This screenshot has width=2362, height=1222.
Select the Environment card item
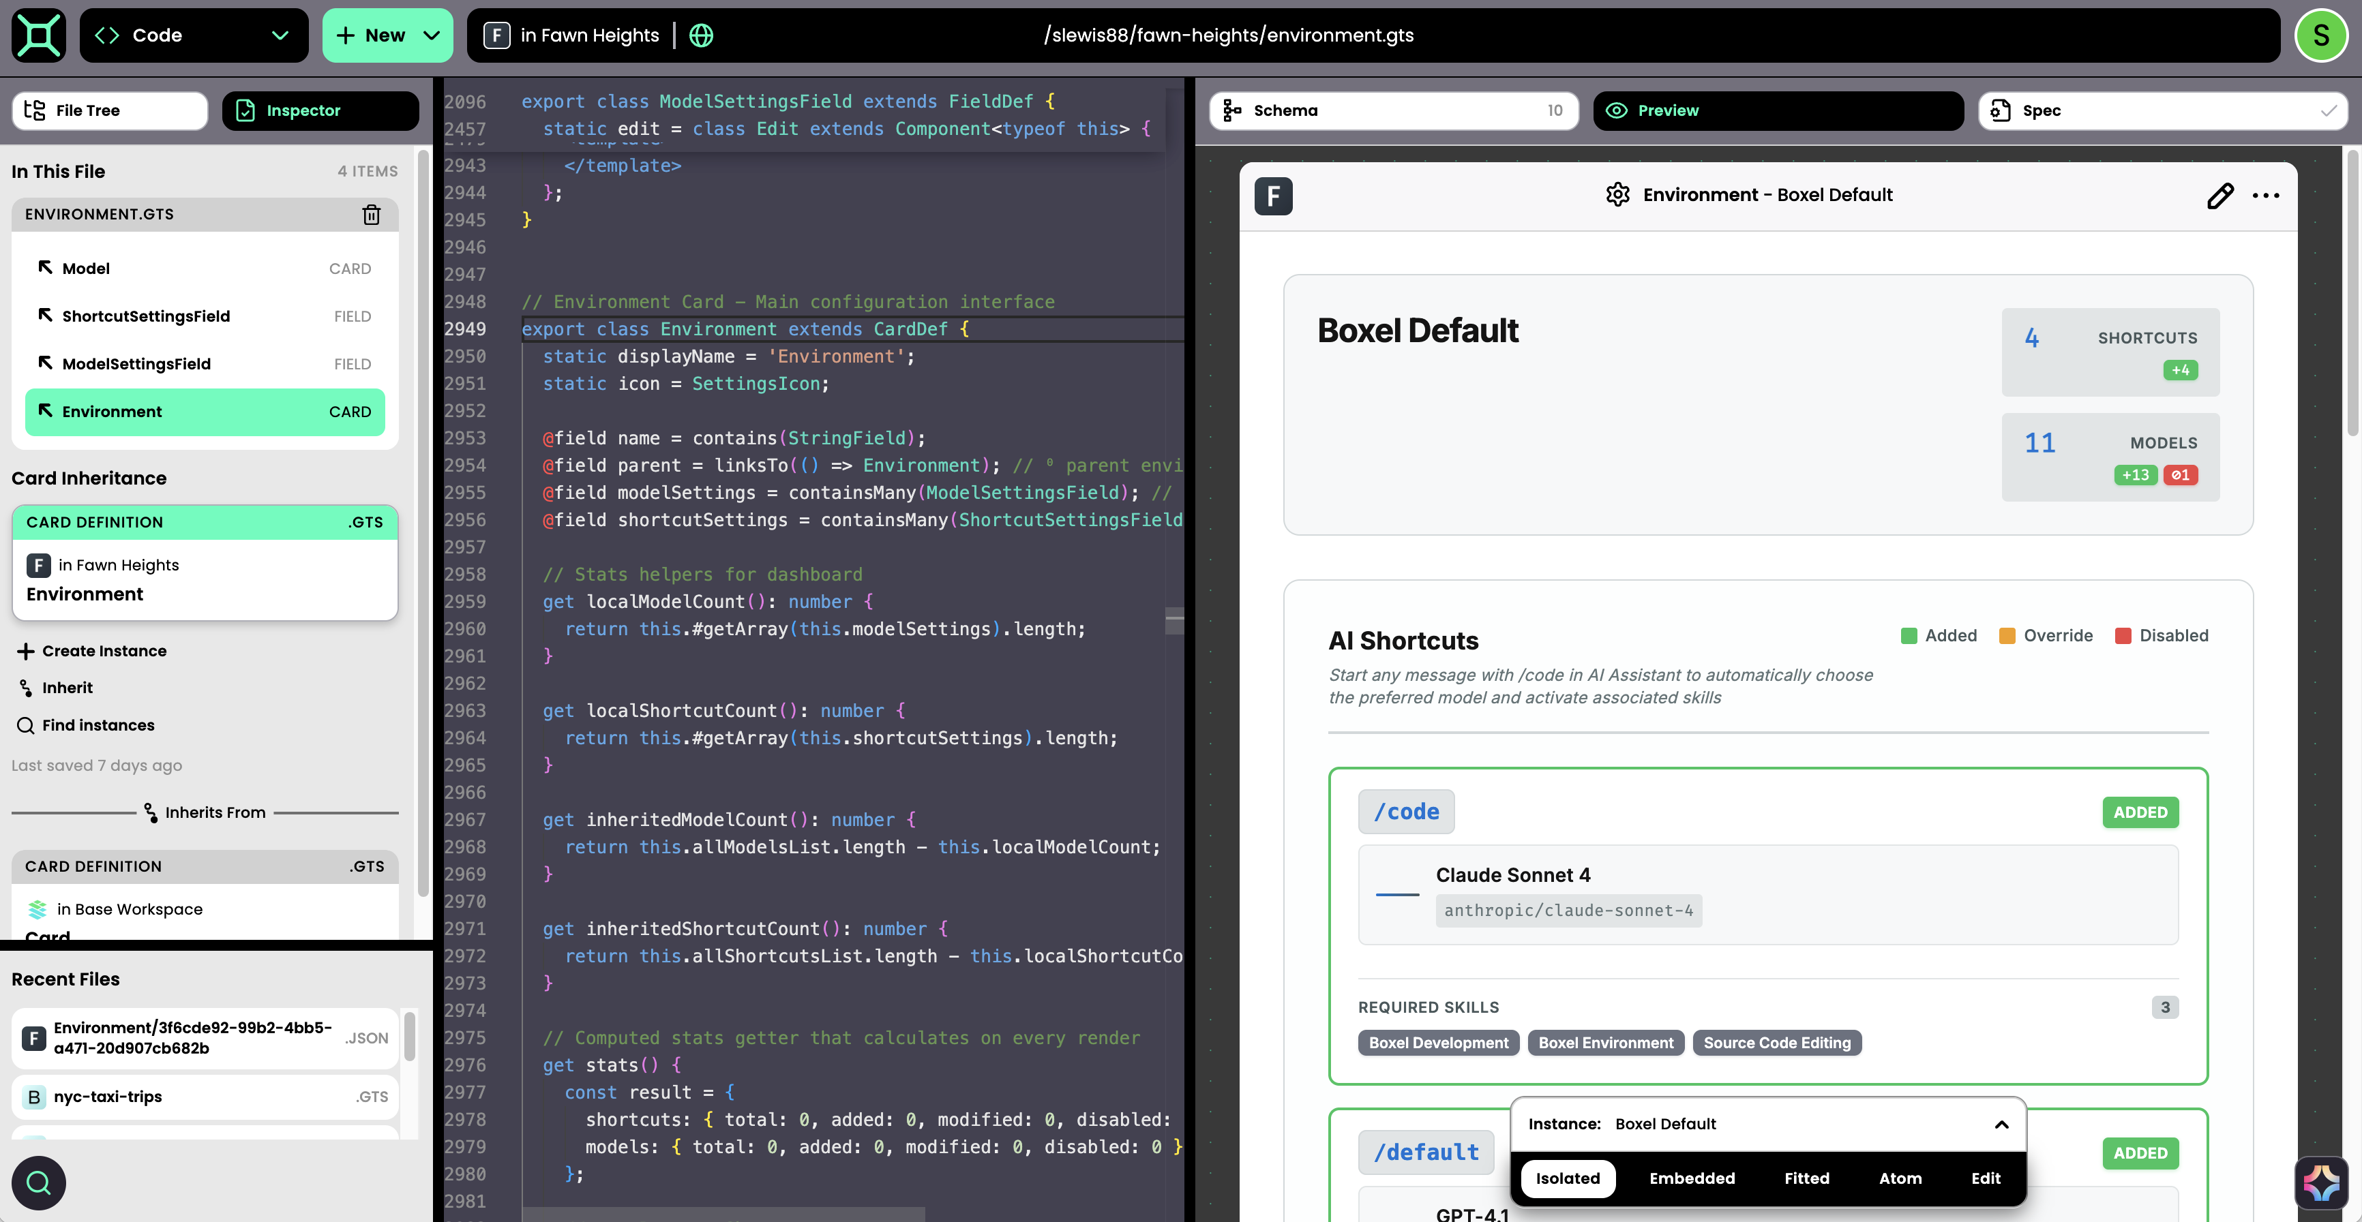205,412
